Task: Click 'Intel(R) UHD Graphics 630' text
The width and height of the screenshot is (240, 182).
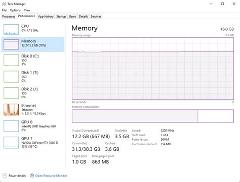Action: [38, 126]
